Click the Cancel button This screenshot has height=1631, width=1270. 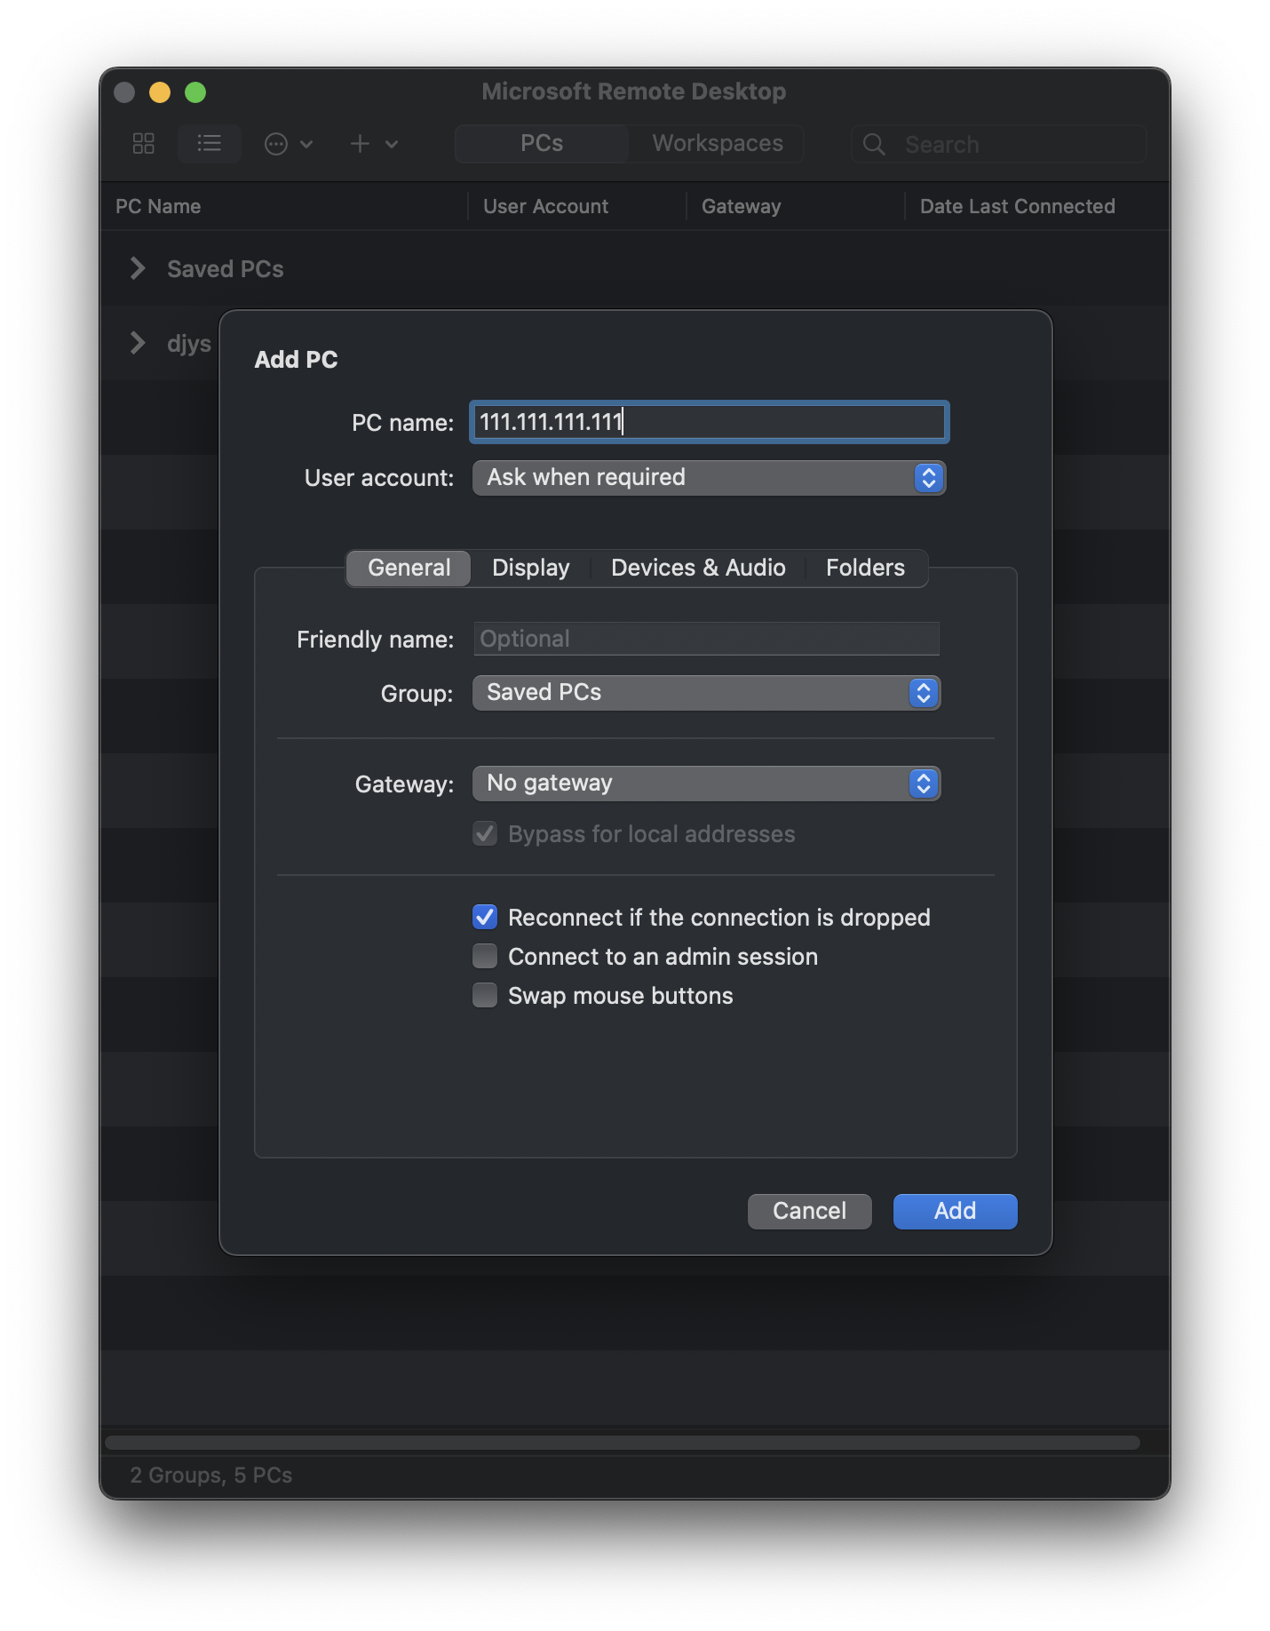point(809,1211)
